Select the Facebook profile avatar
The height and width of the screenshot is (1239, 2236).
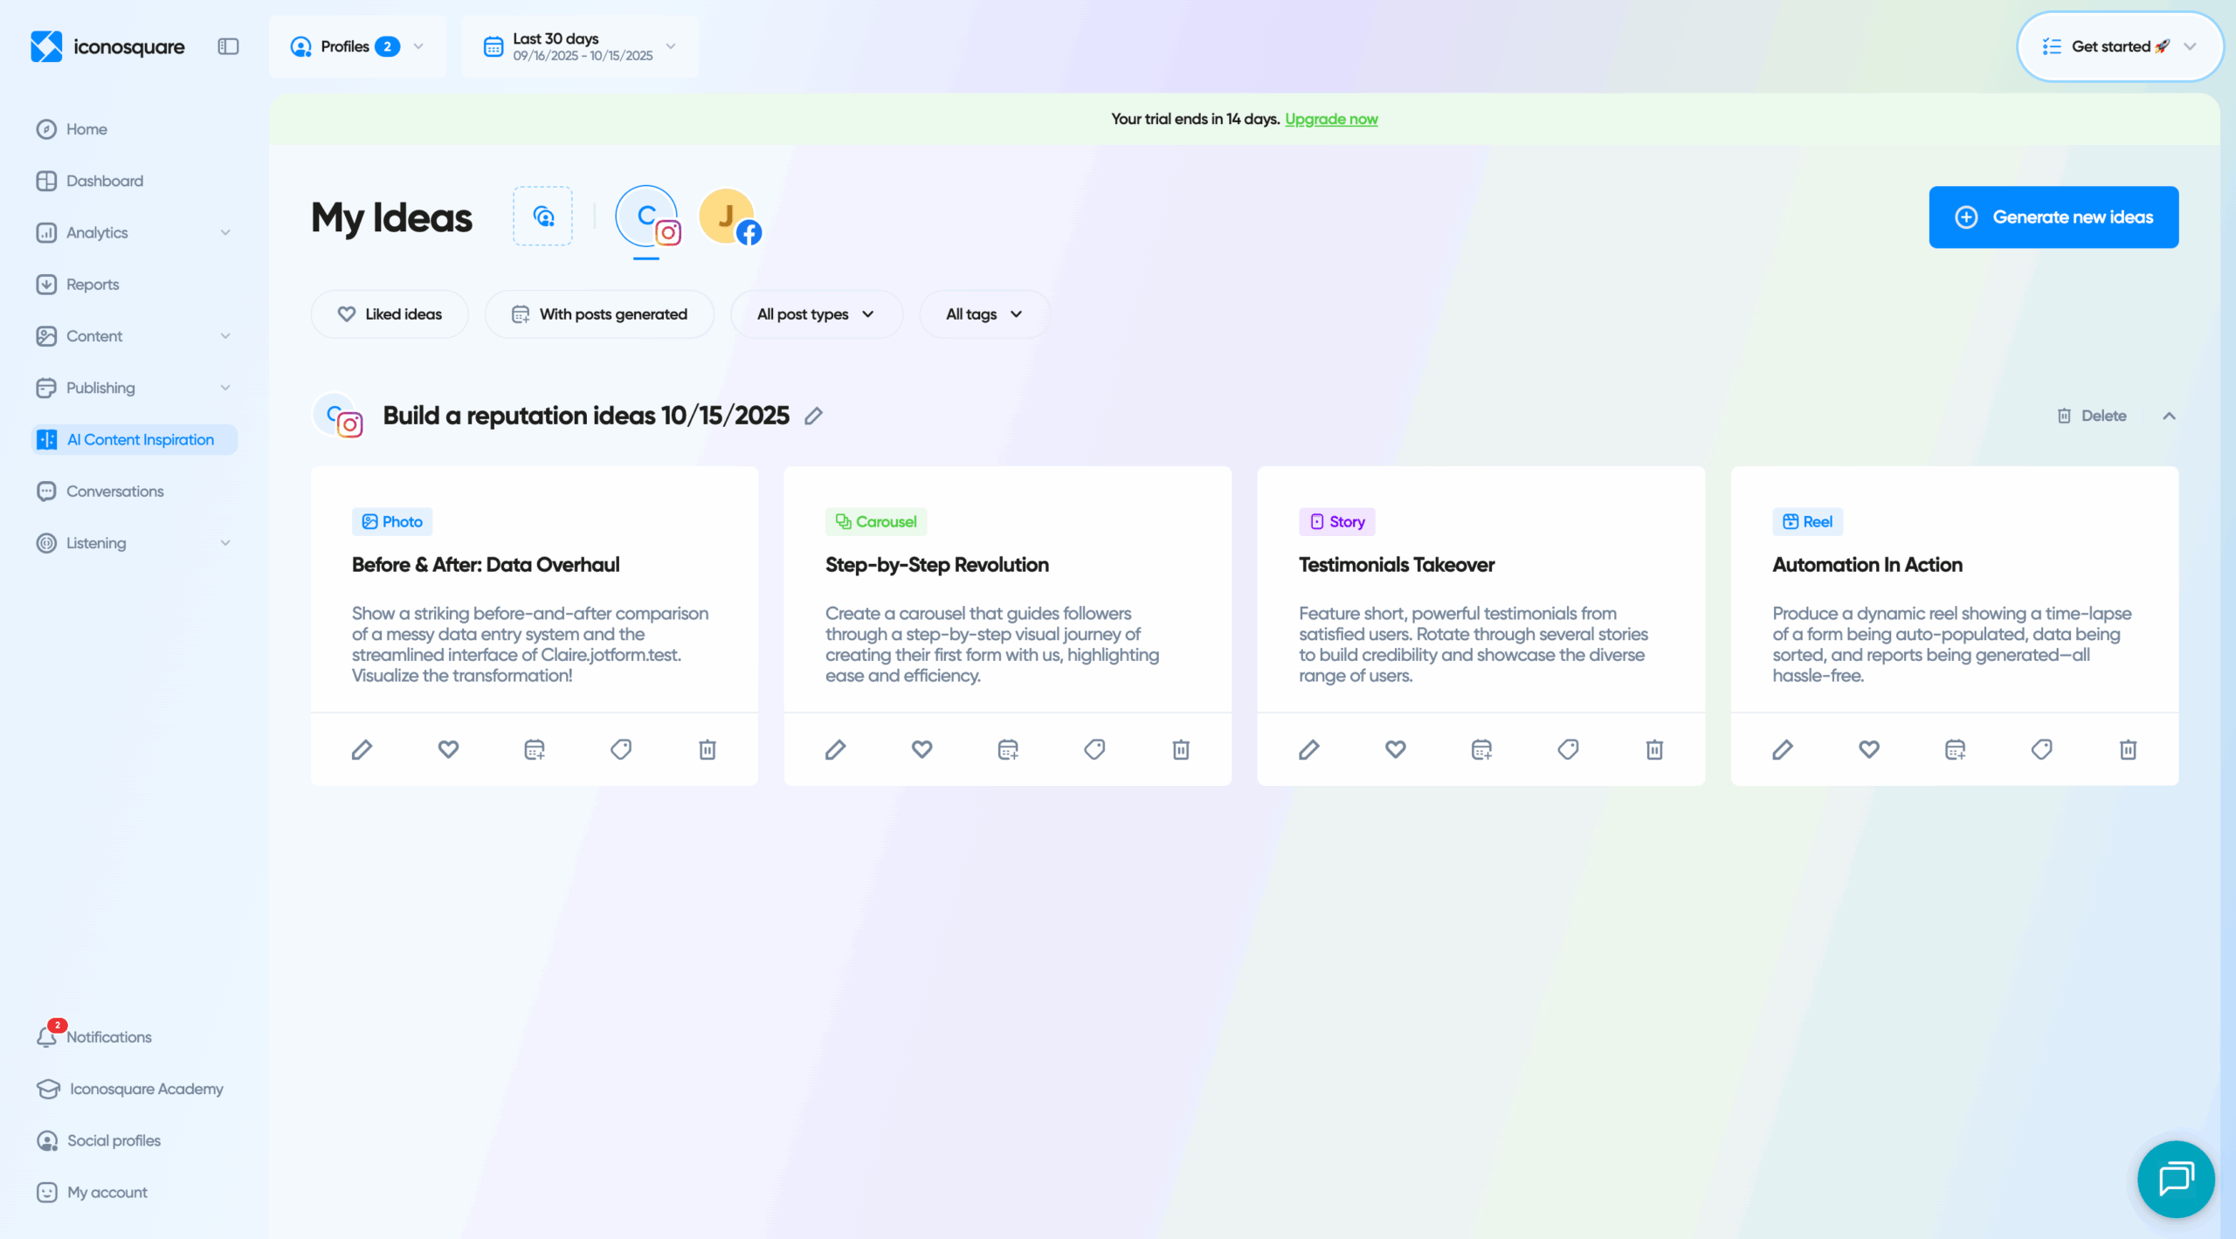727,217
